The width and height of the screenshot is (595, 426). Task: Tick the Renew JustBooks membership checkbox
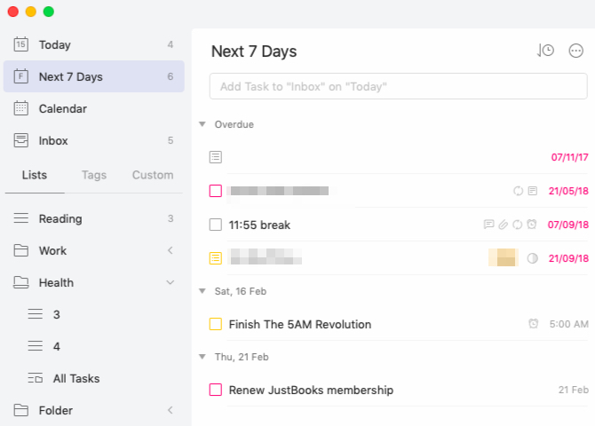[216, 390]
